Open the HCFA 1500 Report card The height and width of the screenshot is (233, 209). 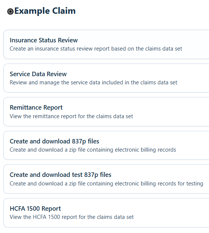106,213
